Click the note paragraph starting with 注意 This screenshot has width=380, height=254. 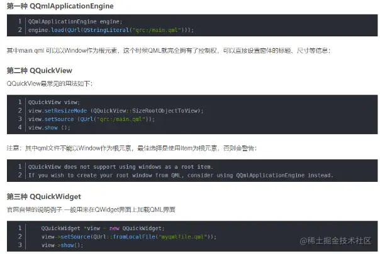131,148
